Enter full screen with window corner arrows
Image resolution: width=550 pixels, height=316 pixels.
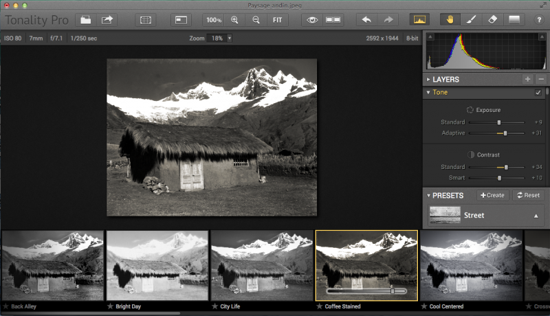[543, 5]
